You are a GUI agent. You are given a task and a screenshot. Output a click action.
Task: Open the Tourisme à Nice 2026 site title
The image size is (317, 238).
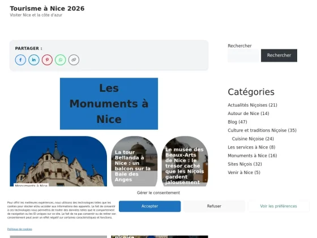pos(47,8)
